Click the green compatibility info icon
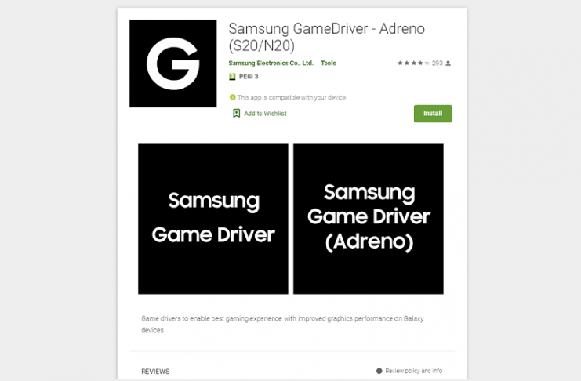This screenshot has height=381, width=581. [233, 97]
